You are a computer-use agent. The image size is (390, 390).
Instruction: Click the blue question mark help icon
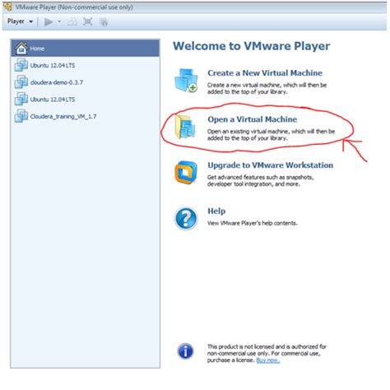pos(186,218)
